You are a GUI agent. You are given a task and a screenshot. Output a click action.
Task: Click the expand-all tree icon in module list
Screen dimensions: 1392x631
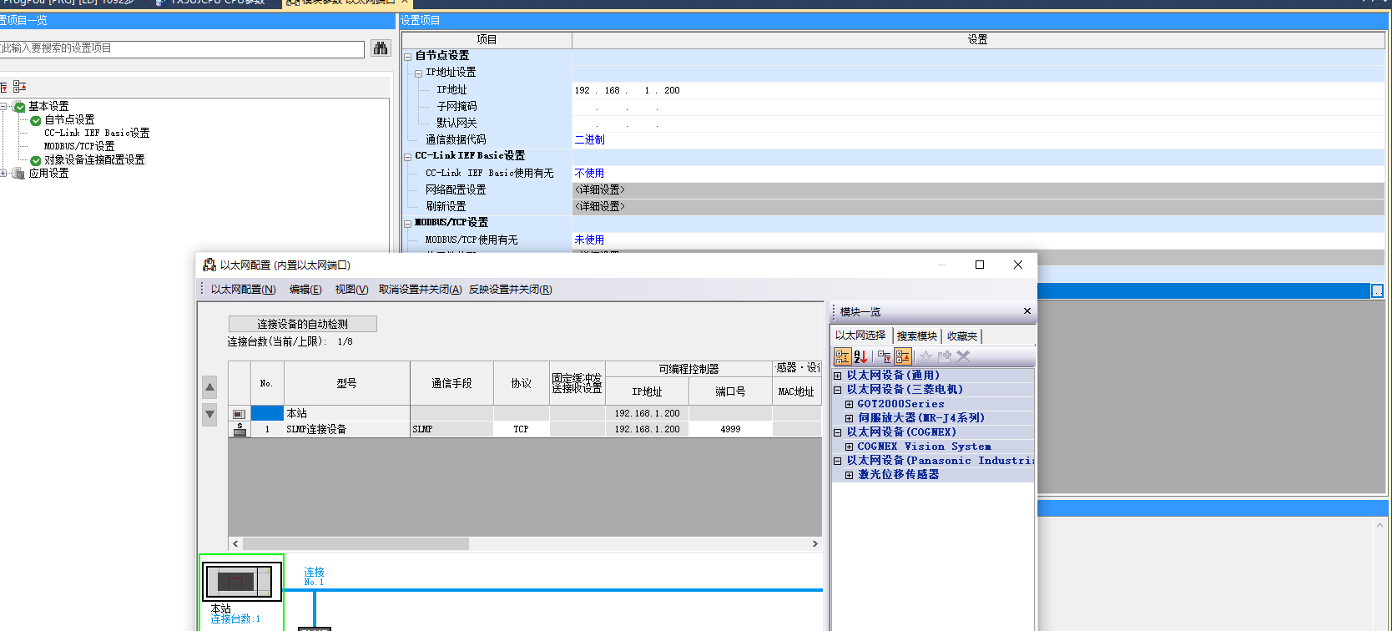[x=884, y=356]
